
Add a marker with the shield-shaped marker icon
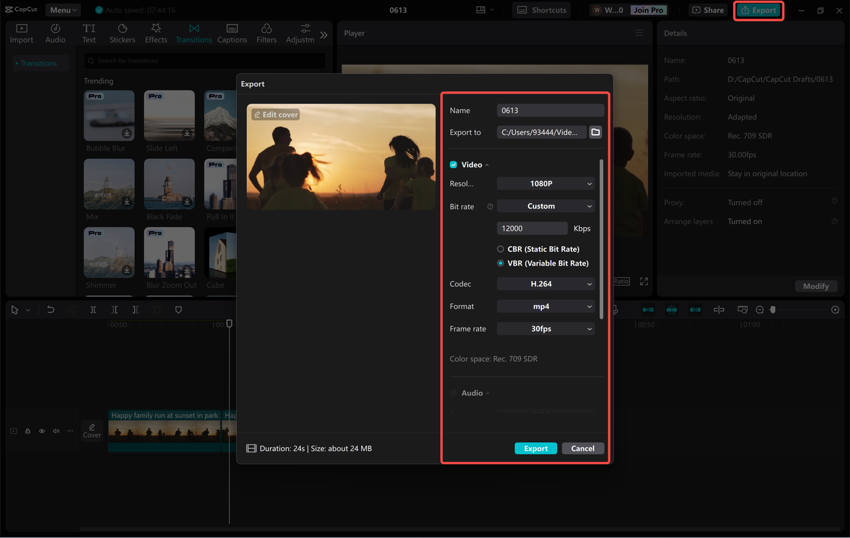178,310
